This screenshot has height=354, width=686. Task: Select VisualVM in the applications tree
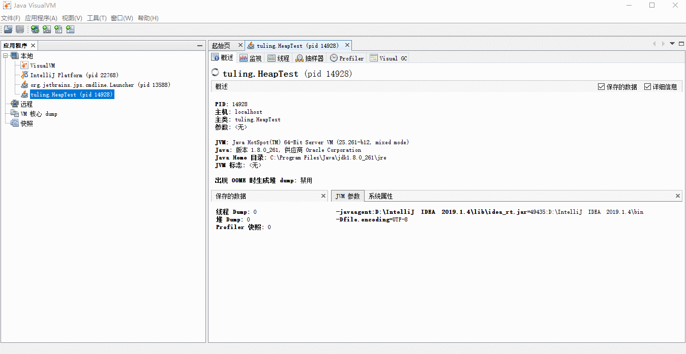pos(43,66)
